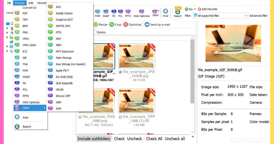
Task: Click the Print icon in the Process menu
Action: pos(17,117)
